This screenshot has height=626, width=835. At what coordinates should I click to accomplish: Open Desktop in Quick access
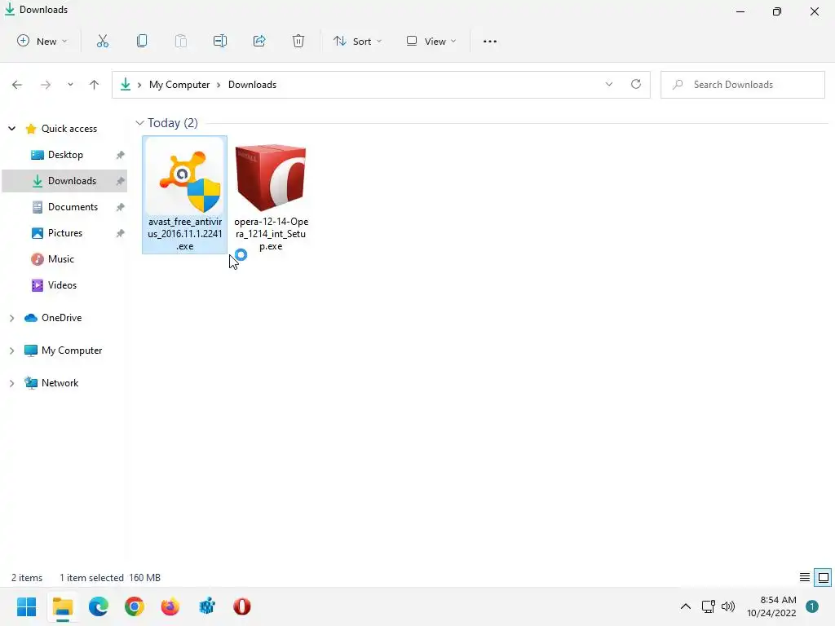pos(65,155)
